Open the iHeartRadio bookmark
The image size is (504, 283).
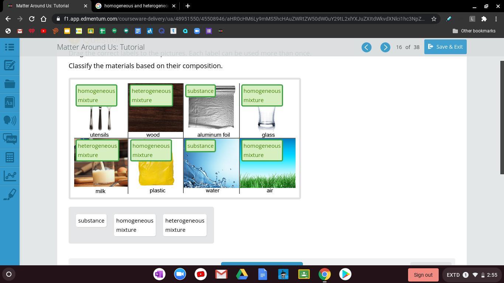click(x=32, y=31)
